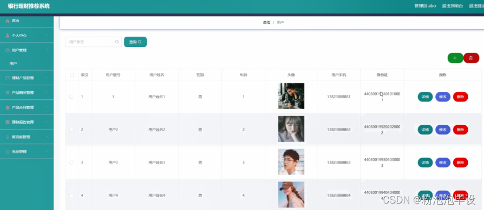The width and height of the screenshot is (484, 210).
Task: Click the person icon beside 个人中心
Action: tap(8, 36)
